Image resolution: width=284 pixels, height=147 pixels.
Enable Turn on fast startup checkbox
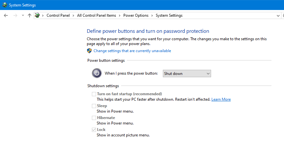[94, 94]
